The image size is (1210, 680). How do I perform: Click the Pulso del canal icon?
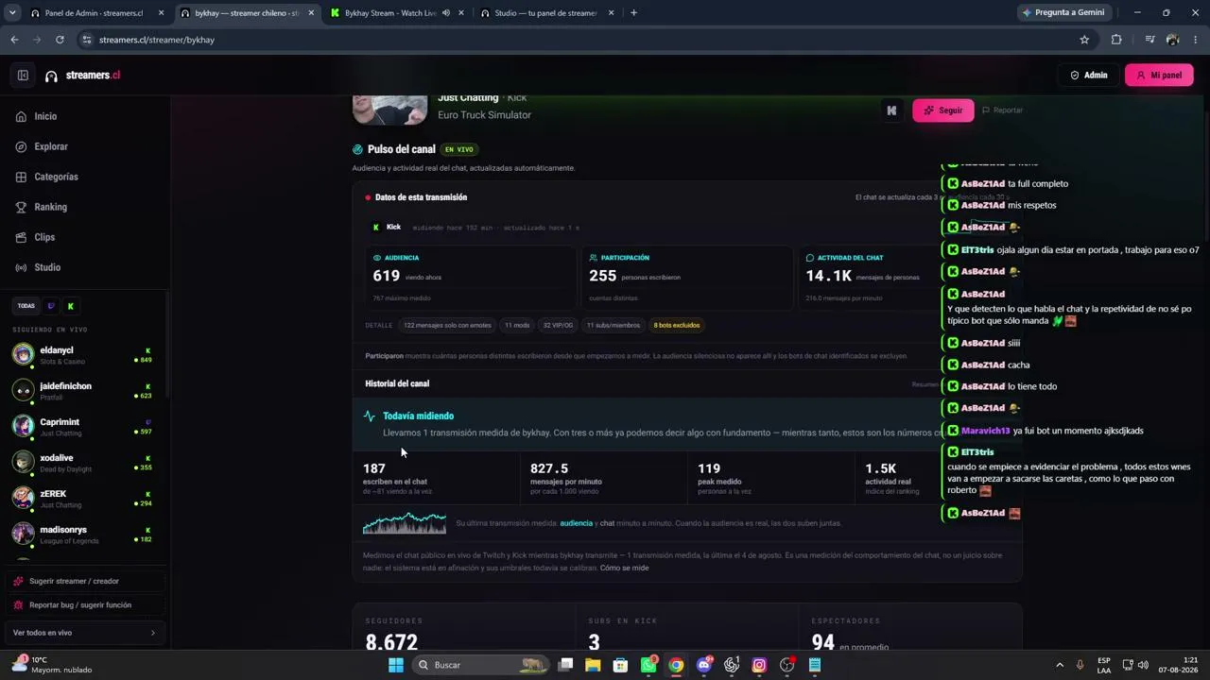(x=357, y=149)
